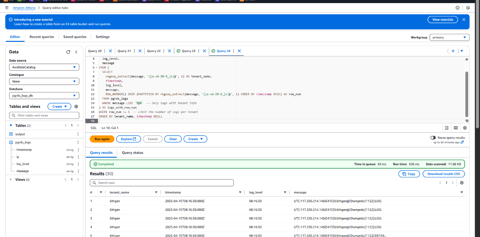Screen dimensions: 480x237
Task: Fold the FROM block at line 6
Action: point(96,68)
